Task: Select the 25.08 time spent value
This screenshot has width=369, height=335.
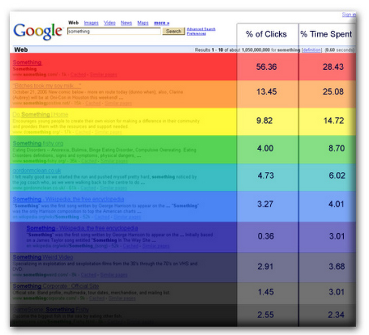Action: coord(333,92)
